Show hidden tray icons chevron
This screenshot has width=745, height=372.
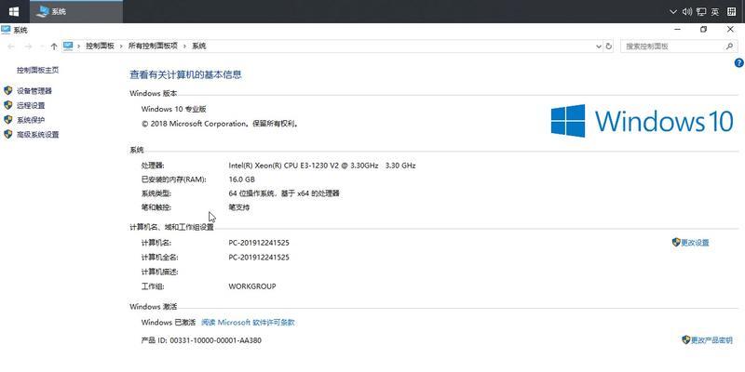pyautogui.click(x=672, y=12)
